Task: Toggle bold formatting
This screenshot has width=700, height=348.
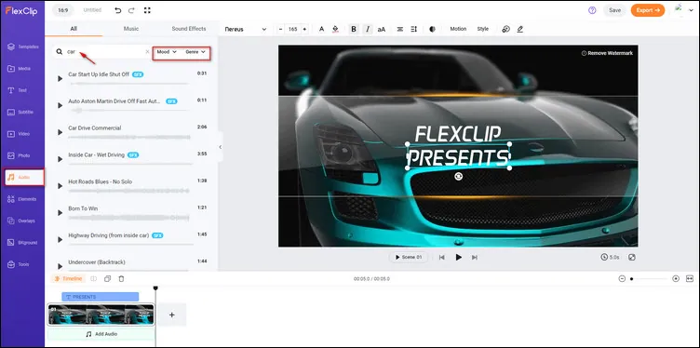Action: pyautogui.click(x=354, y=29)
